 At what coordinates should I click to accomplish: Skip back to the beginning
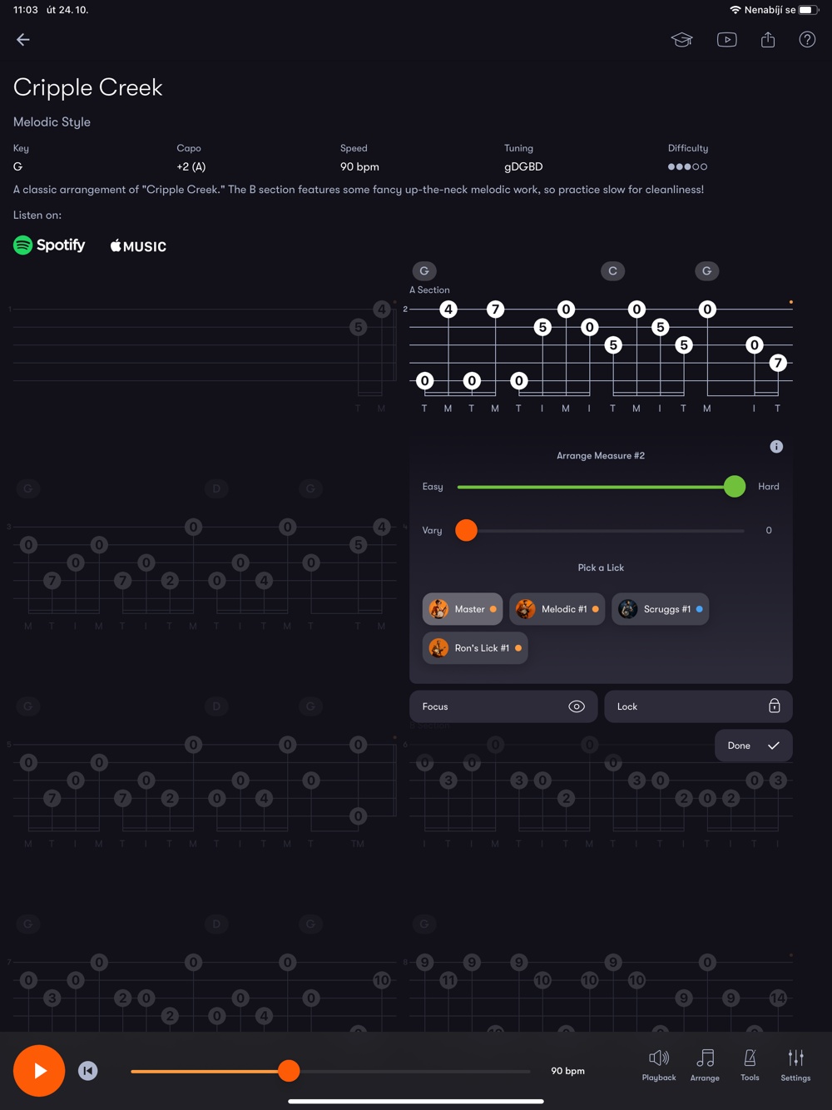(88, 1071)
